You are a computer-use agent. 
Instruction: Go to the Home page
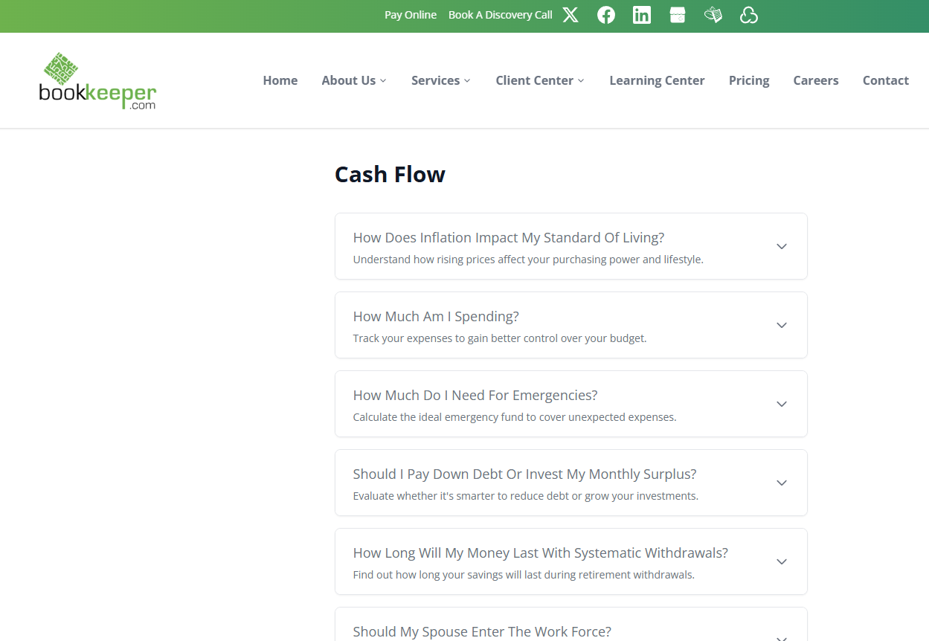[280, 80]
